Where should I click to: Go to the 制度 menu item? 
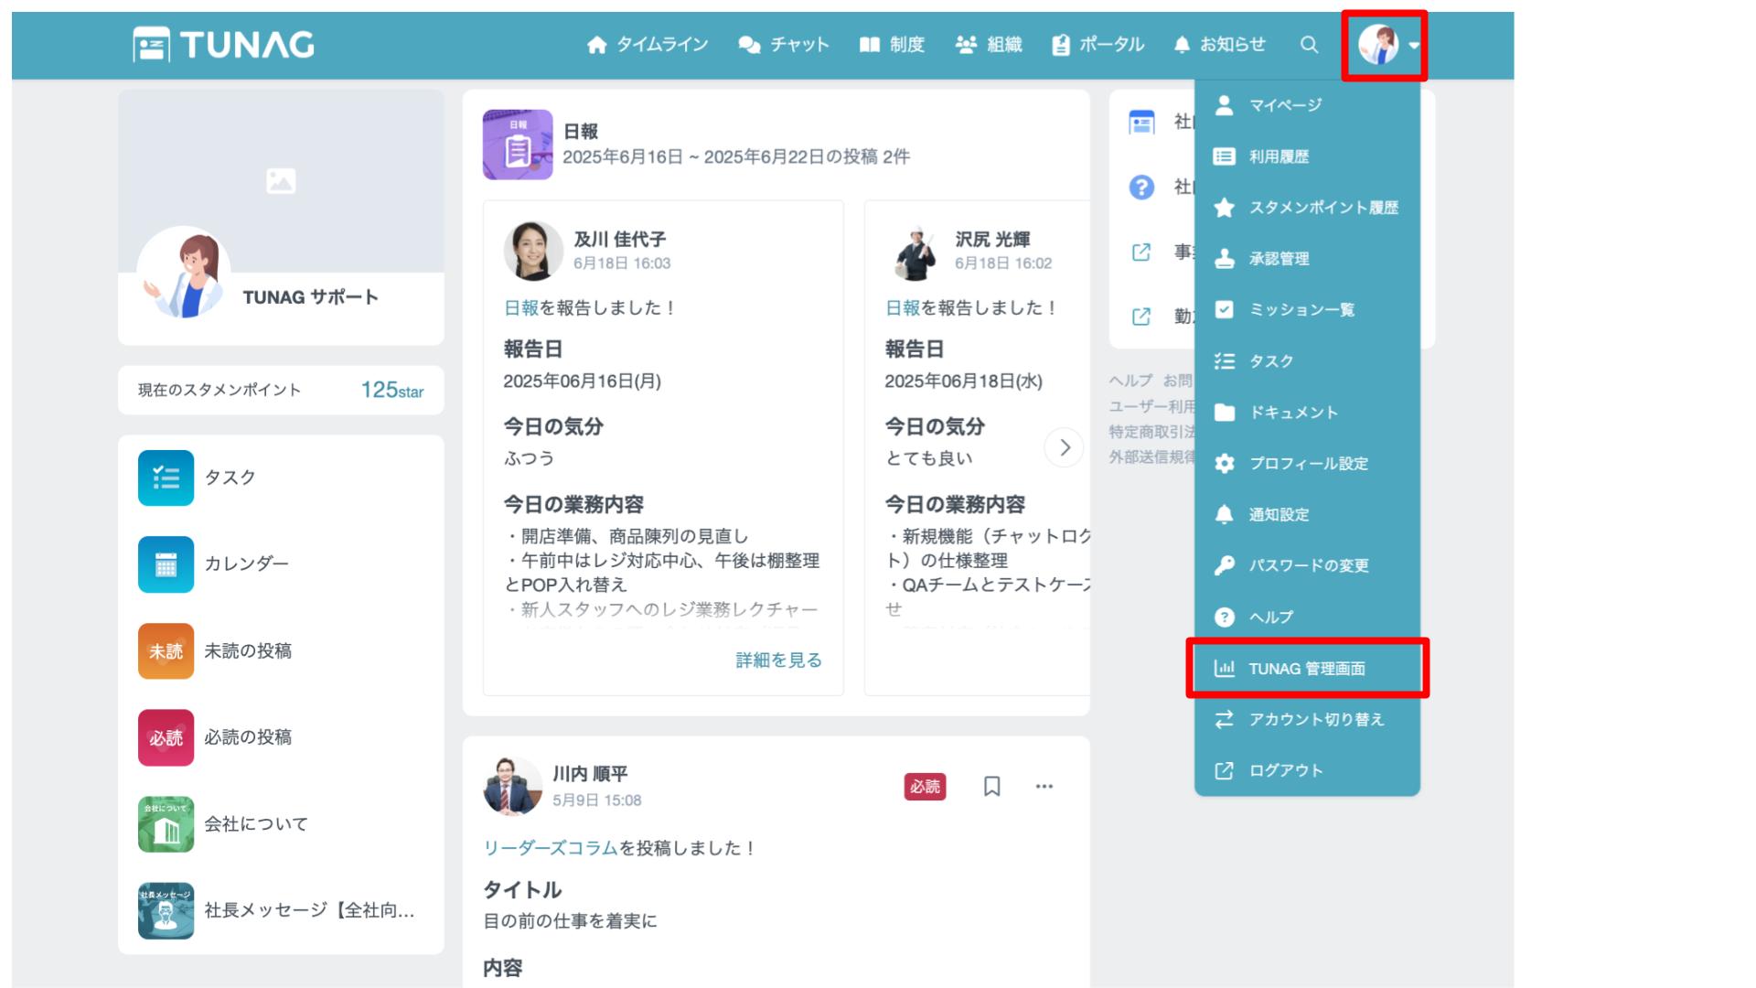click(x=892, y=44)
